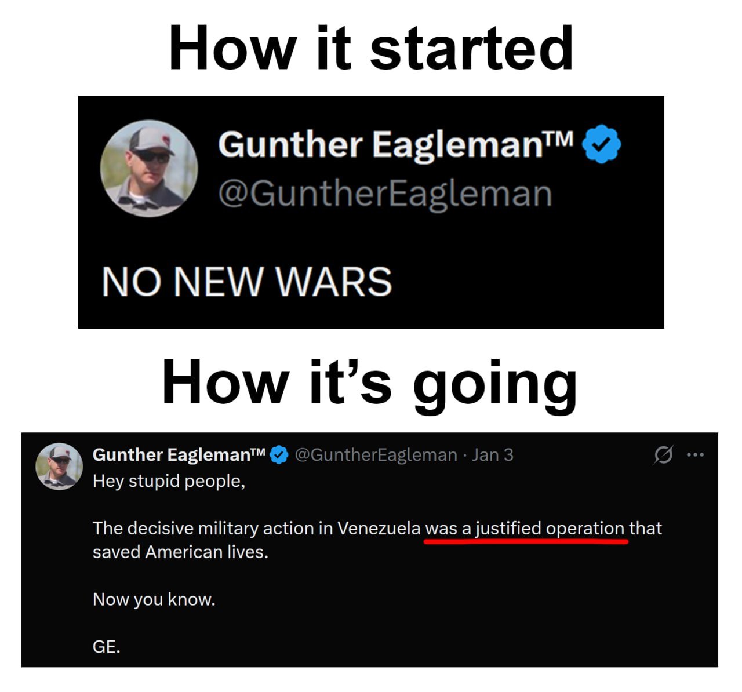The width and height of the screenshot is (742, 692).
Task: Click the red-underlined 'was a justified operation' text
Action: (x=525, y=529)
